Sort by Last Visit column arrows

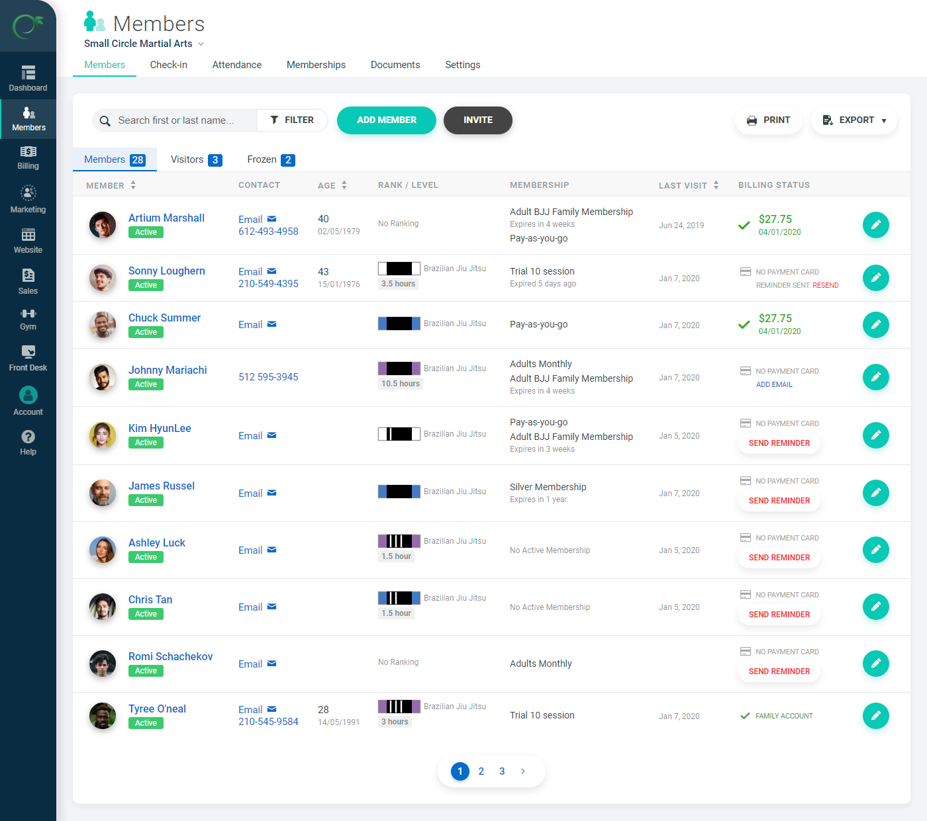click(x=716, y=185)
